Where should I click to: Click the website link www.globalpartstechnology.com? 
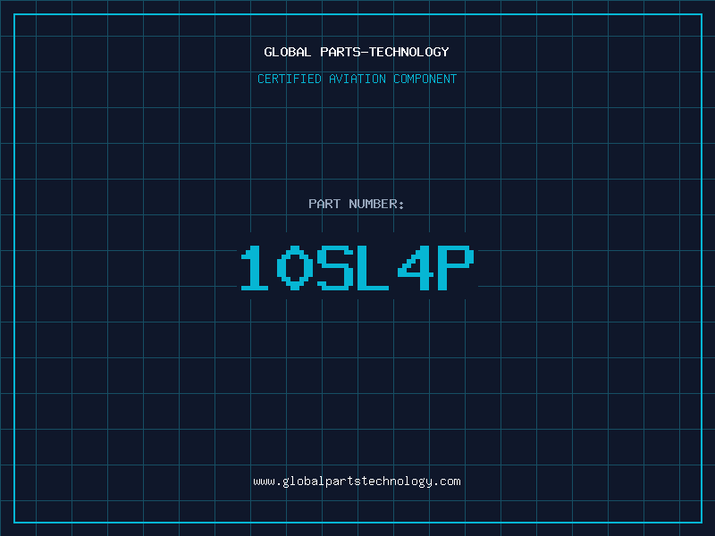pyautogui.click(x=357, y=482)
